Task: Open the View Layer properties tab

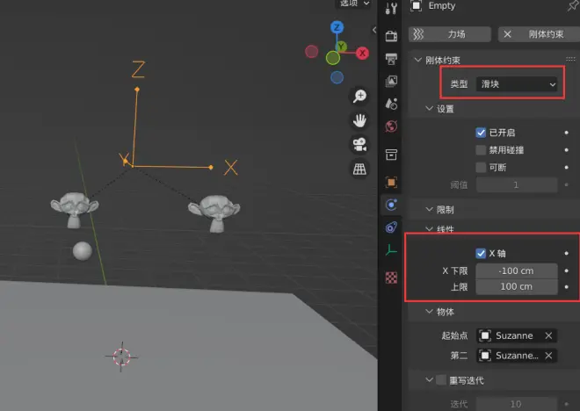Action: (x=391, y=81)
